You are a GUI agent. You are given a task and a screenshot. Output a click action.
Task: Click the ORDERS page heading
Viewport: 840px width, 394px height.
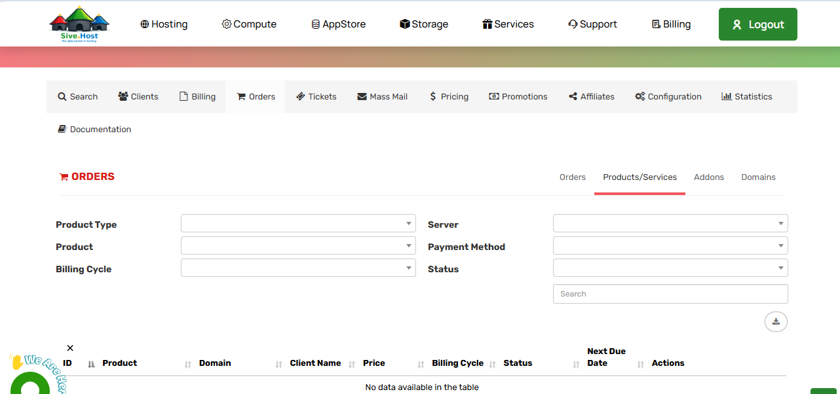click(x=87, y=177)
